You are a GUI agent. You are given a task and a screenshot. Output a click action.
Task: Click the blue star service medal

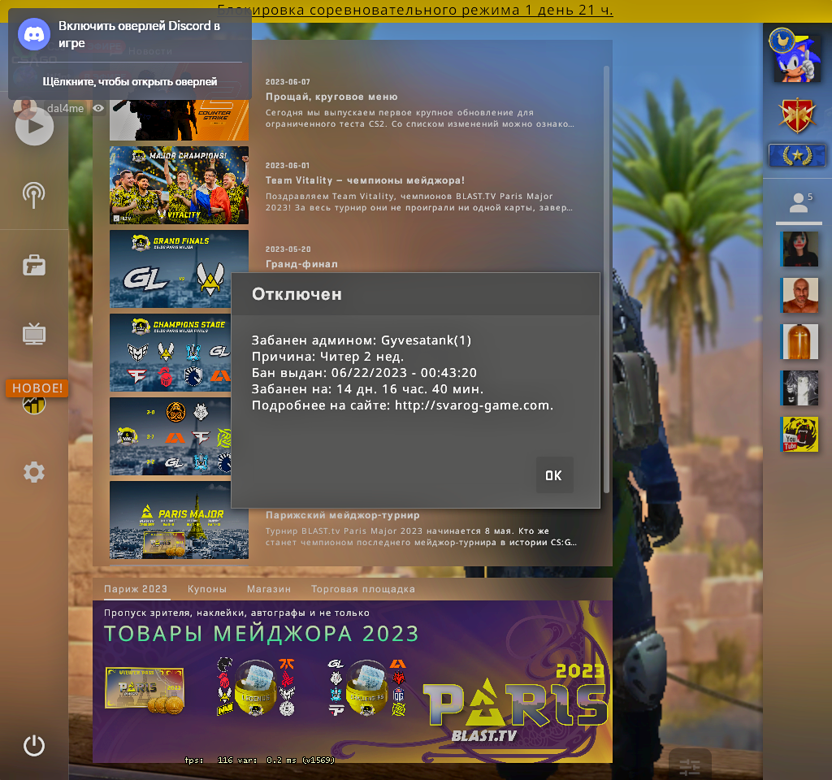coord(797,155)
